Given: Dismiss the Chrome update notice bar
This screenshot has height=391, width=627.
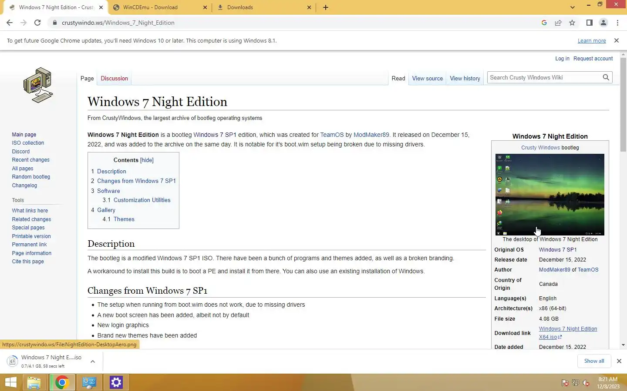Looking at the screenshot, I should coord(616,40).
